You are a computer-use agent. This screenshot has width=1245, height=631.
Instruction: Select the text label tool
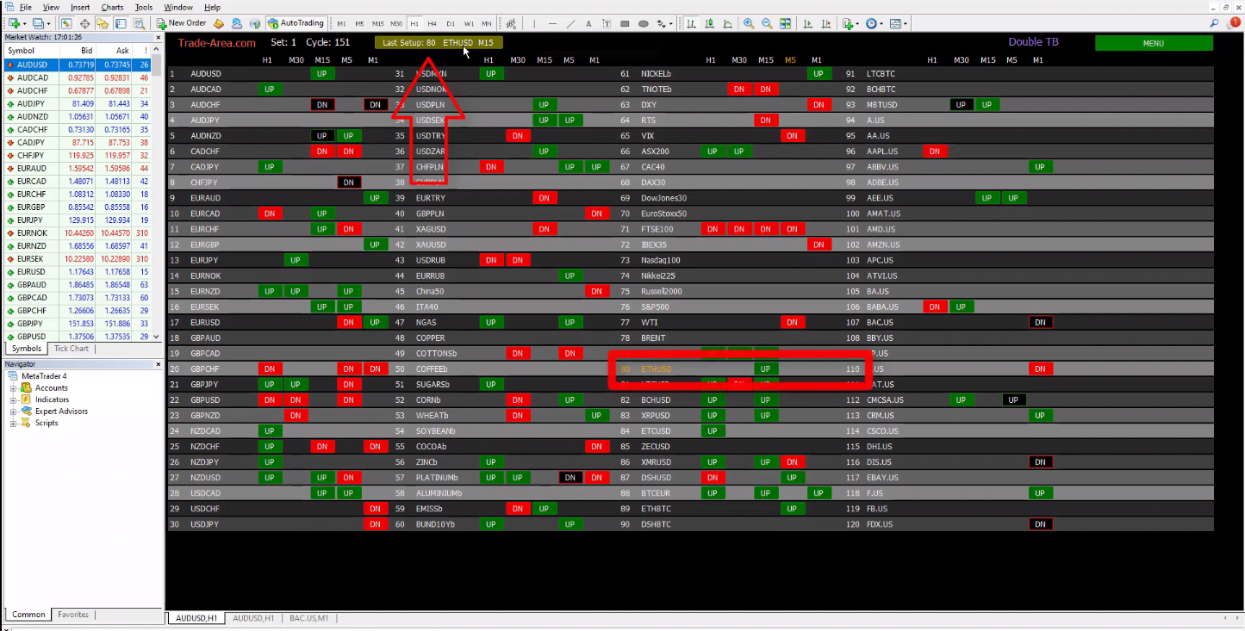pyautogui.click(x=607, y=23)
